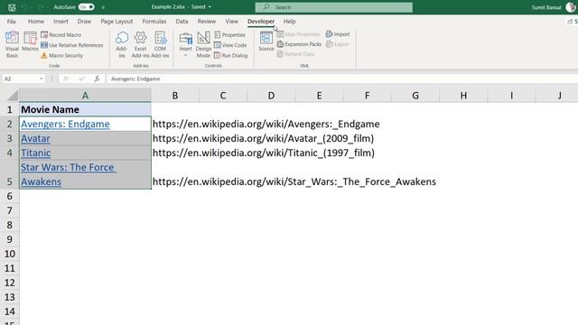The height and width of the screenshot is (325, 578).
Task: Open control Properties
Action: (229, 34)
